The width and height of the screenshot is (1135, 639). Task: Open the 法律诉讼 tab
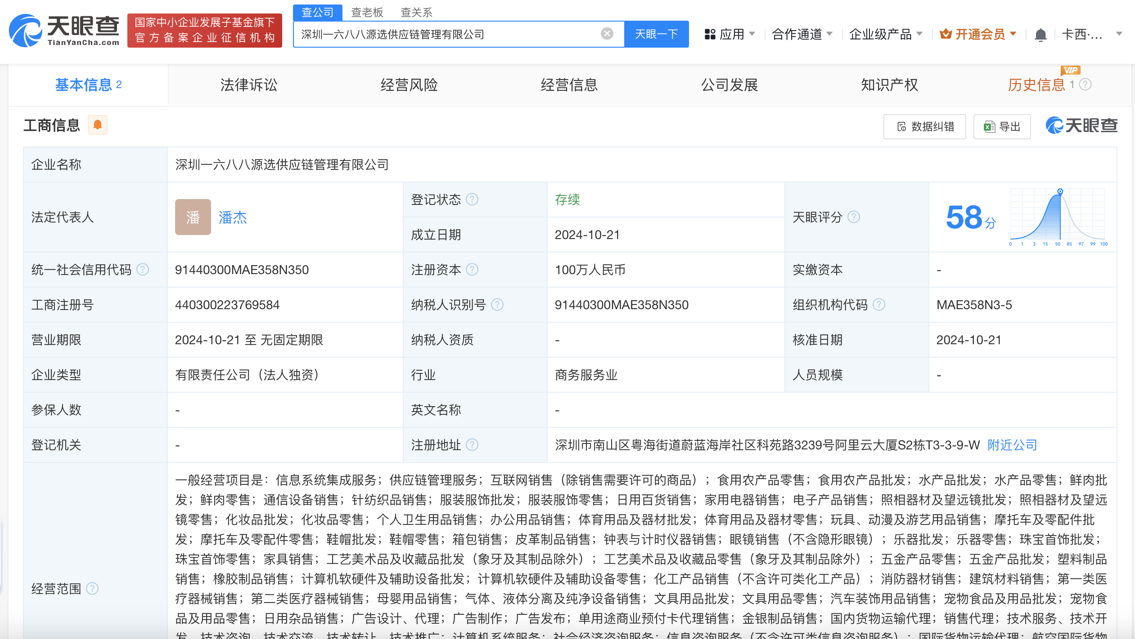248,84
